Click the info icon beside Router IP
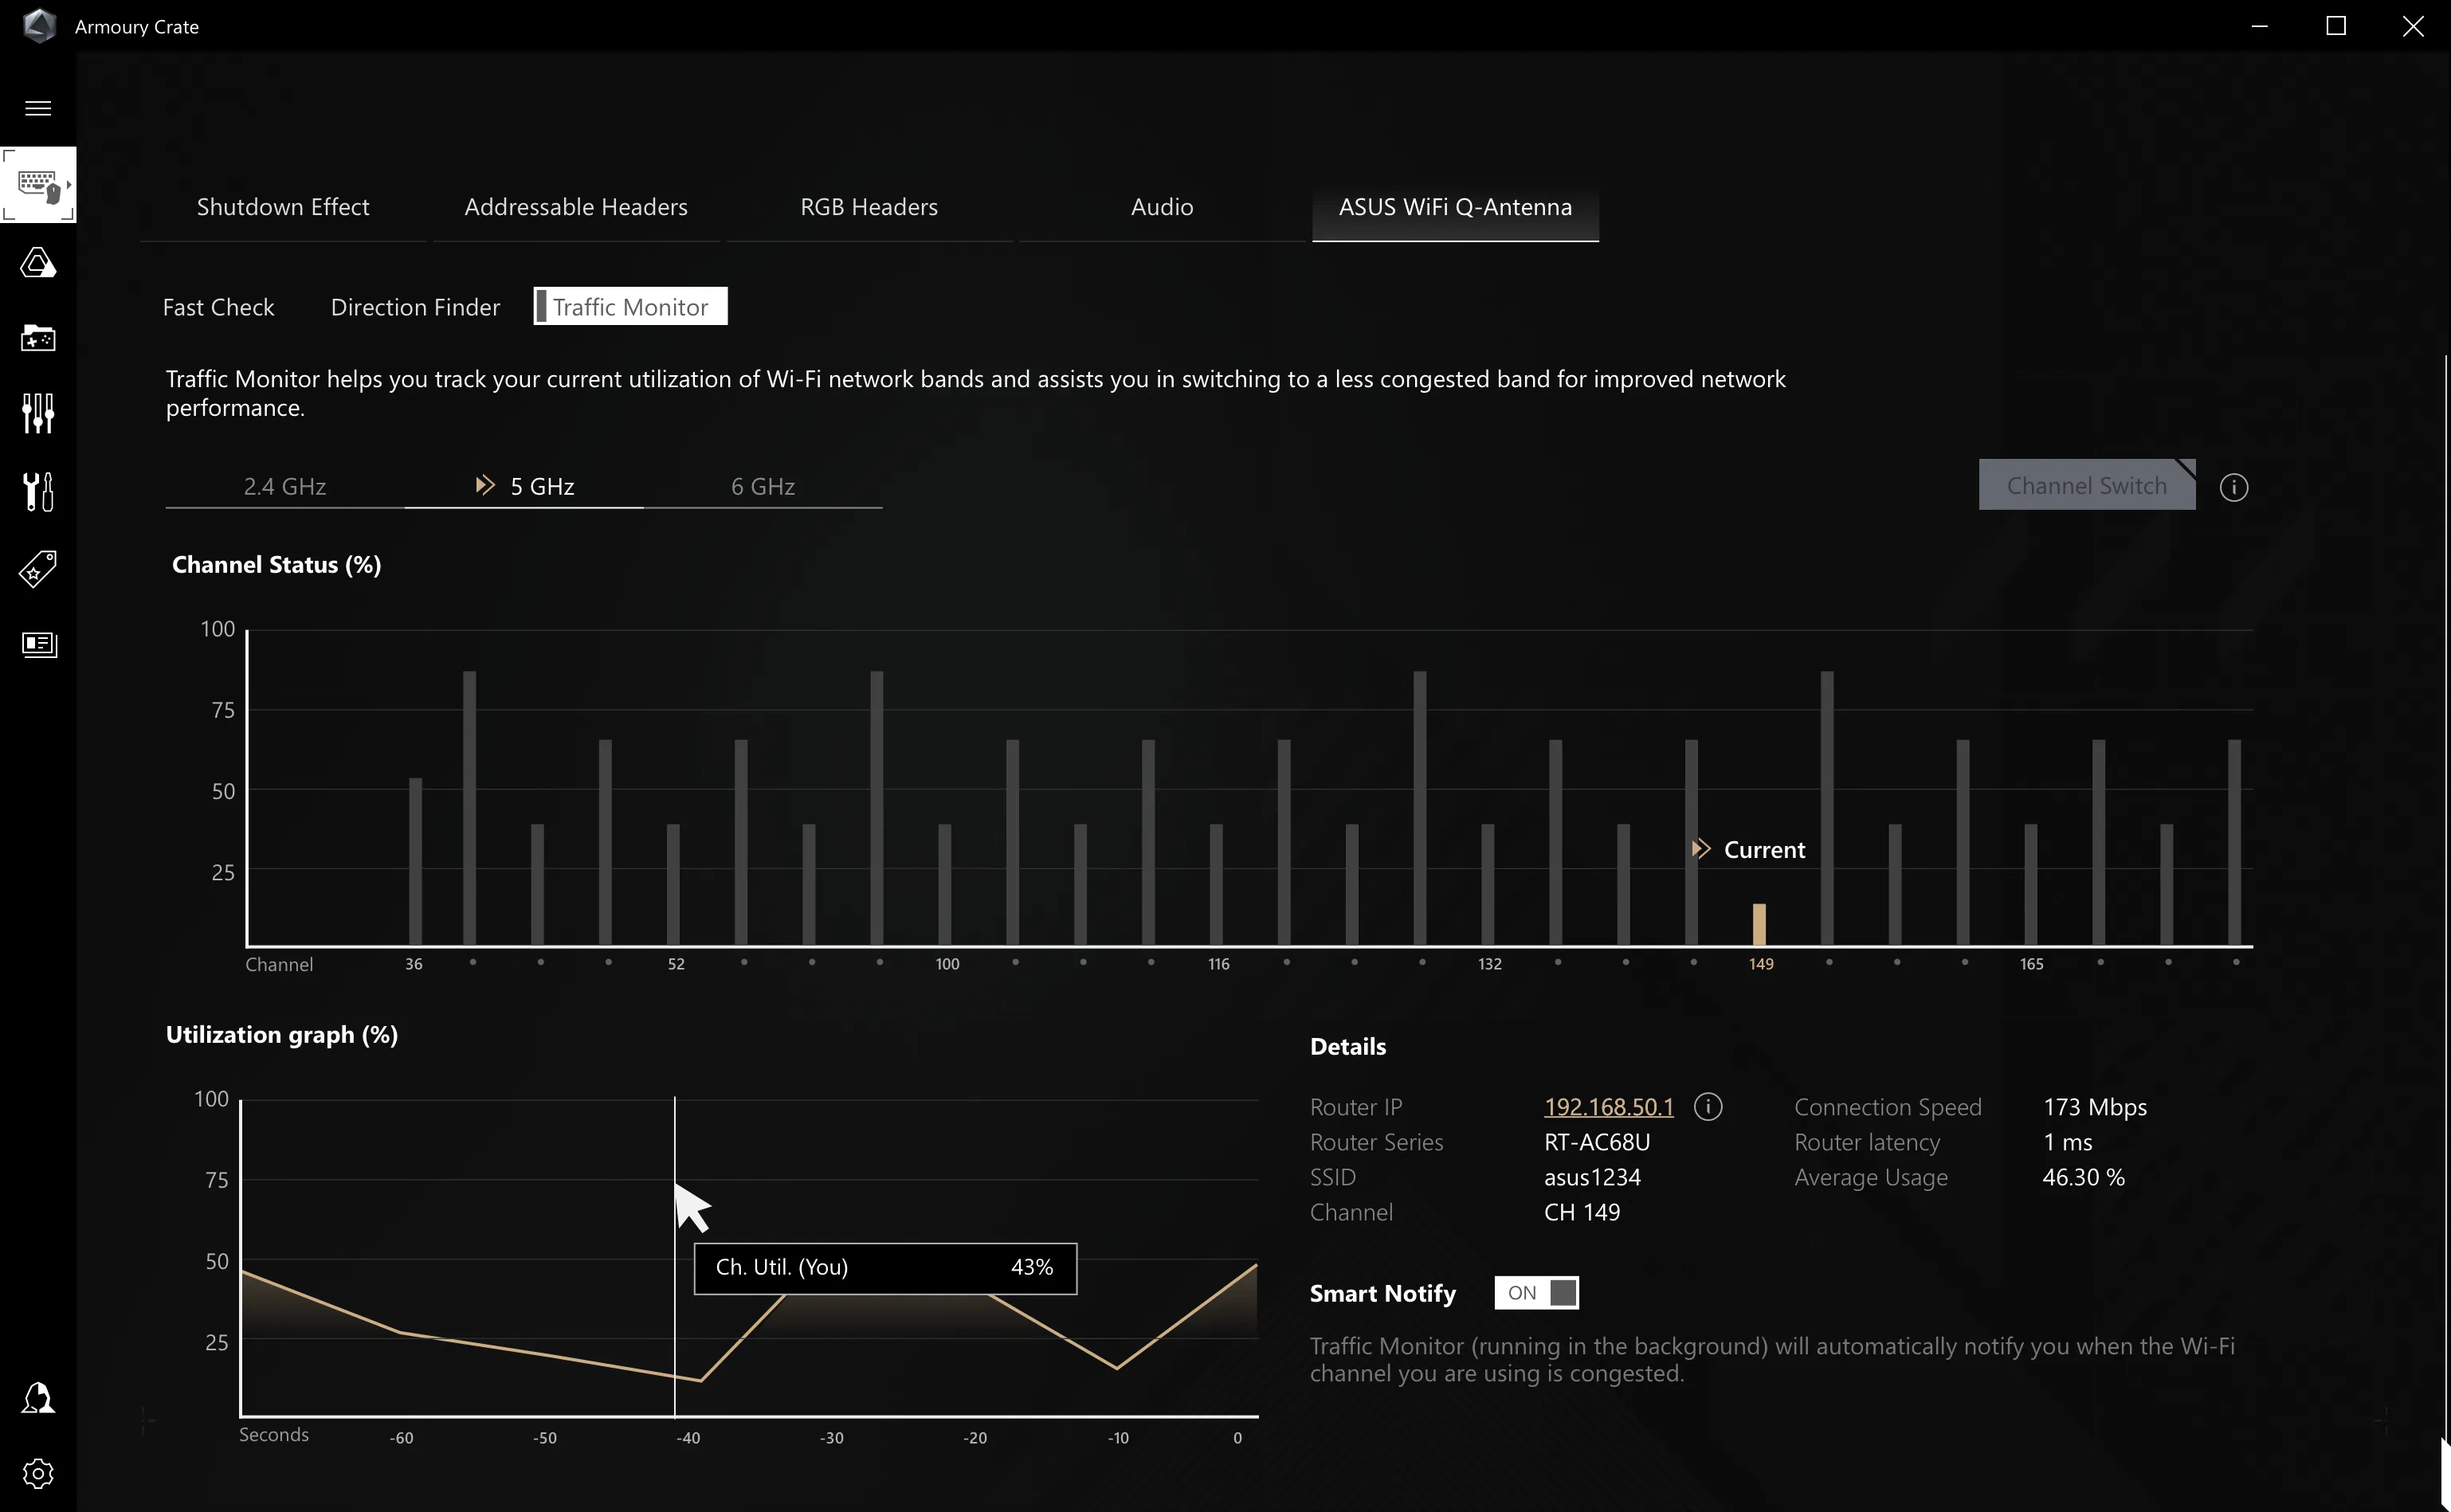Screen dimensions: 2451x1512 pos(1708,1107)
